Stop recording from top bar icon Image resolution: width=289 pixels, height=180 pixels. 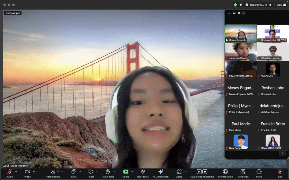coord(270,5)
